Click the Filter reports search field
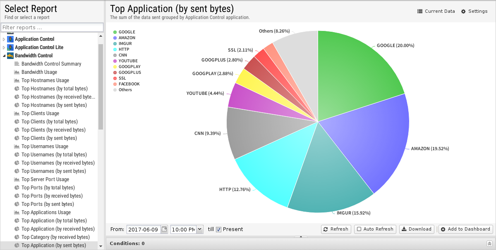 coord(52,27)
